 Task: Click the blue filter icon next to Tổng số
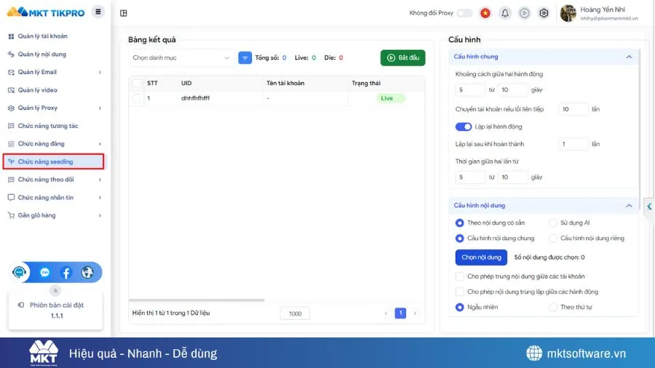(x=245, y=57)
